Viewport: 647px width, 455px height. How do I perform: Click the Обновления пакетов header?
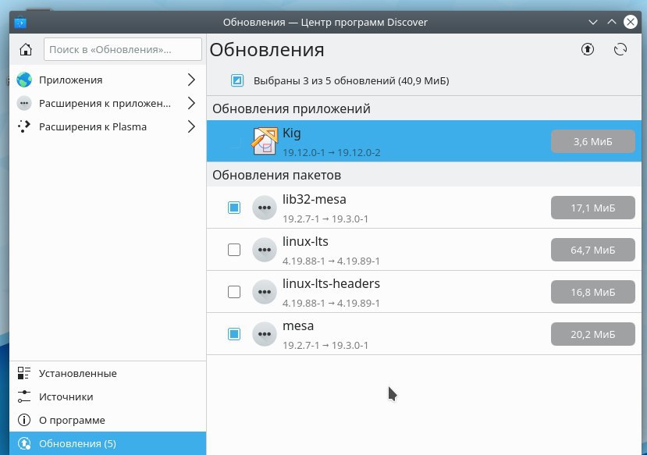click(276, 176)
